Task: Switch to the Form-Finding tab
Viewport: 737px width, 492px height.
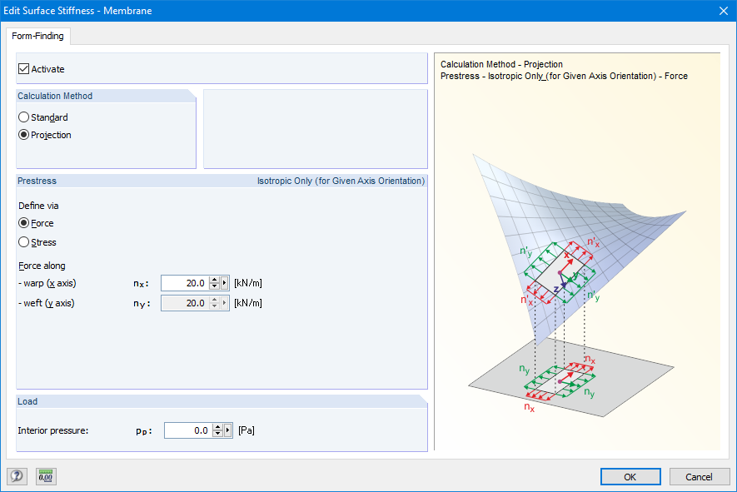Action: pos(38,36)
